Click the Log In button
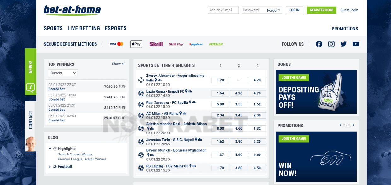391x185 pixels. coord(295,10)
